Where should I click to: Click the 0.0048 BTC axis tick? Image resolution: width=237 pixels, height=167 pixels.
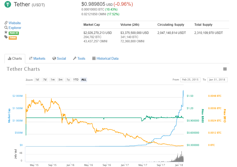coord(215,96)
